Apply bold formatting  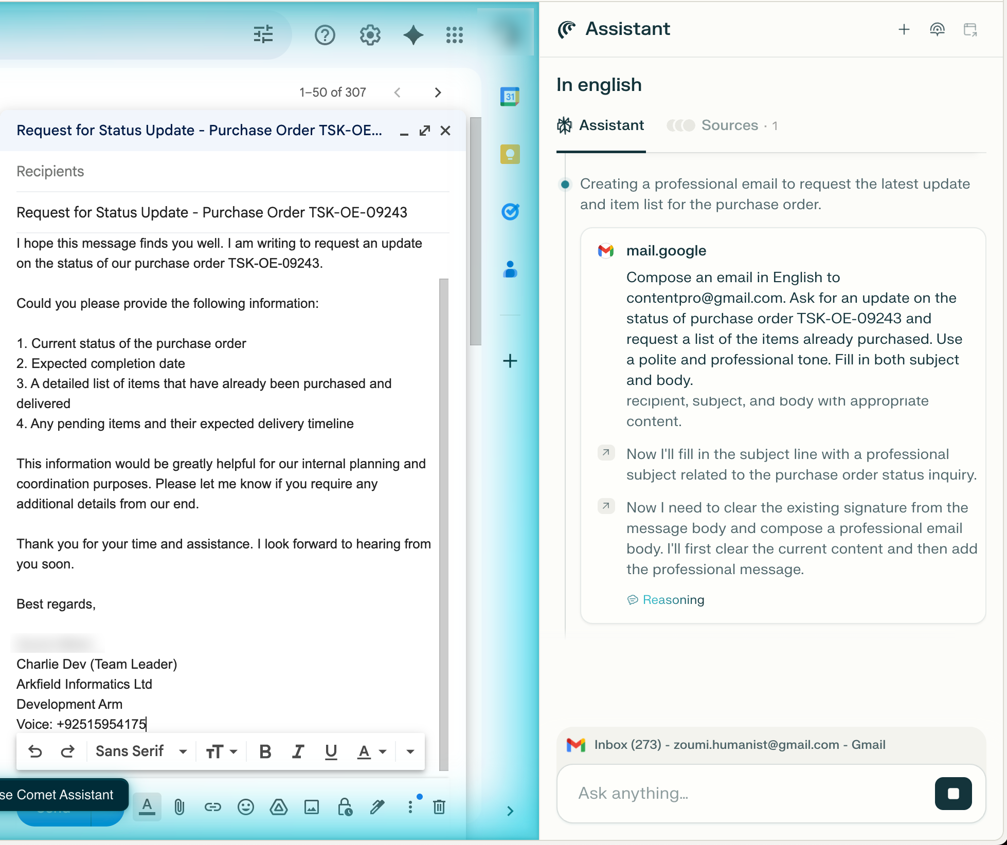[265, 751]
